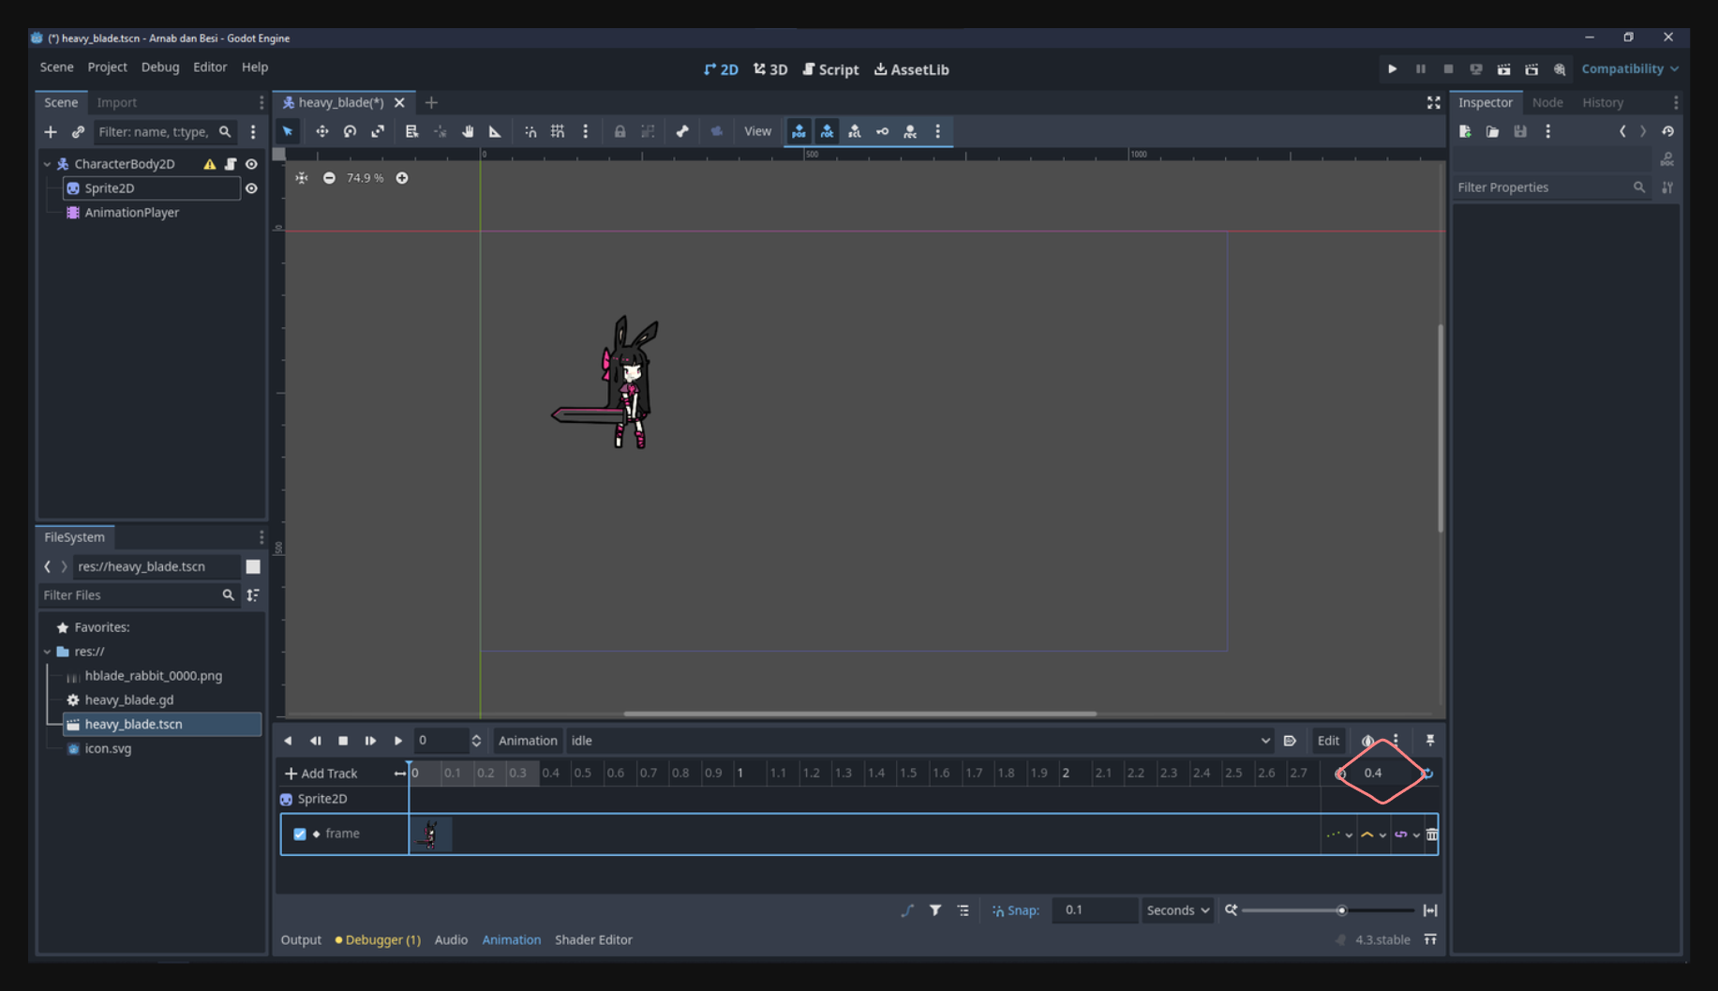Switch to the Import tab

pos(117,102)
